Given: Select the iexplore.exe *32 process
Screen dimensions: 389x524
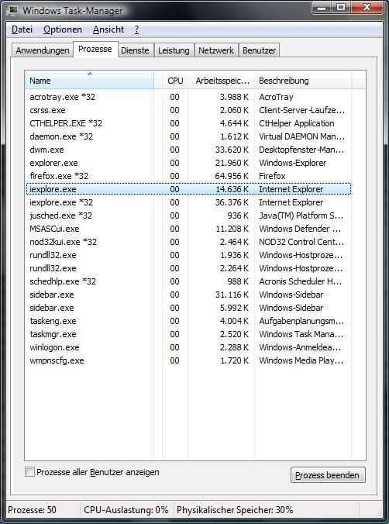Looking at the screenshot, I should [x=188, y=202].
